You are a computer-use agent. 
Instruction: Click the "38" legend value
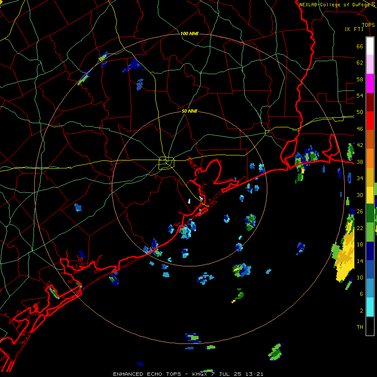360,162
